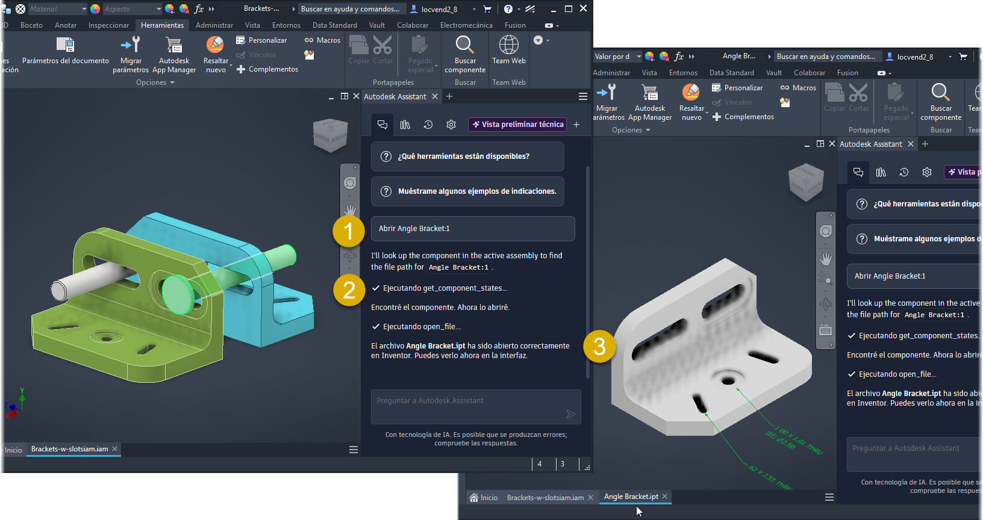Open fx parameters in right window title bar
This screenshot has height=520, width=983.
coord(679,57)
